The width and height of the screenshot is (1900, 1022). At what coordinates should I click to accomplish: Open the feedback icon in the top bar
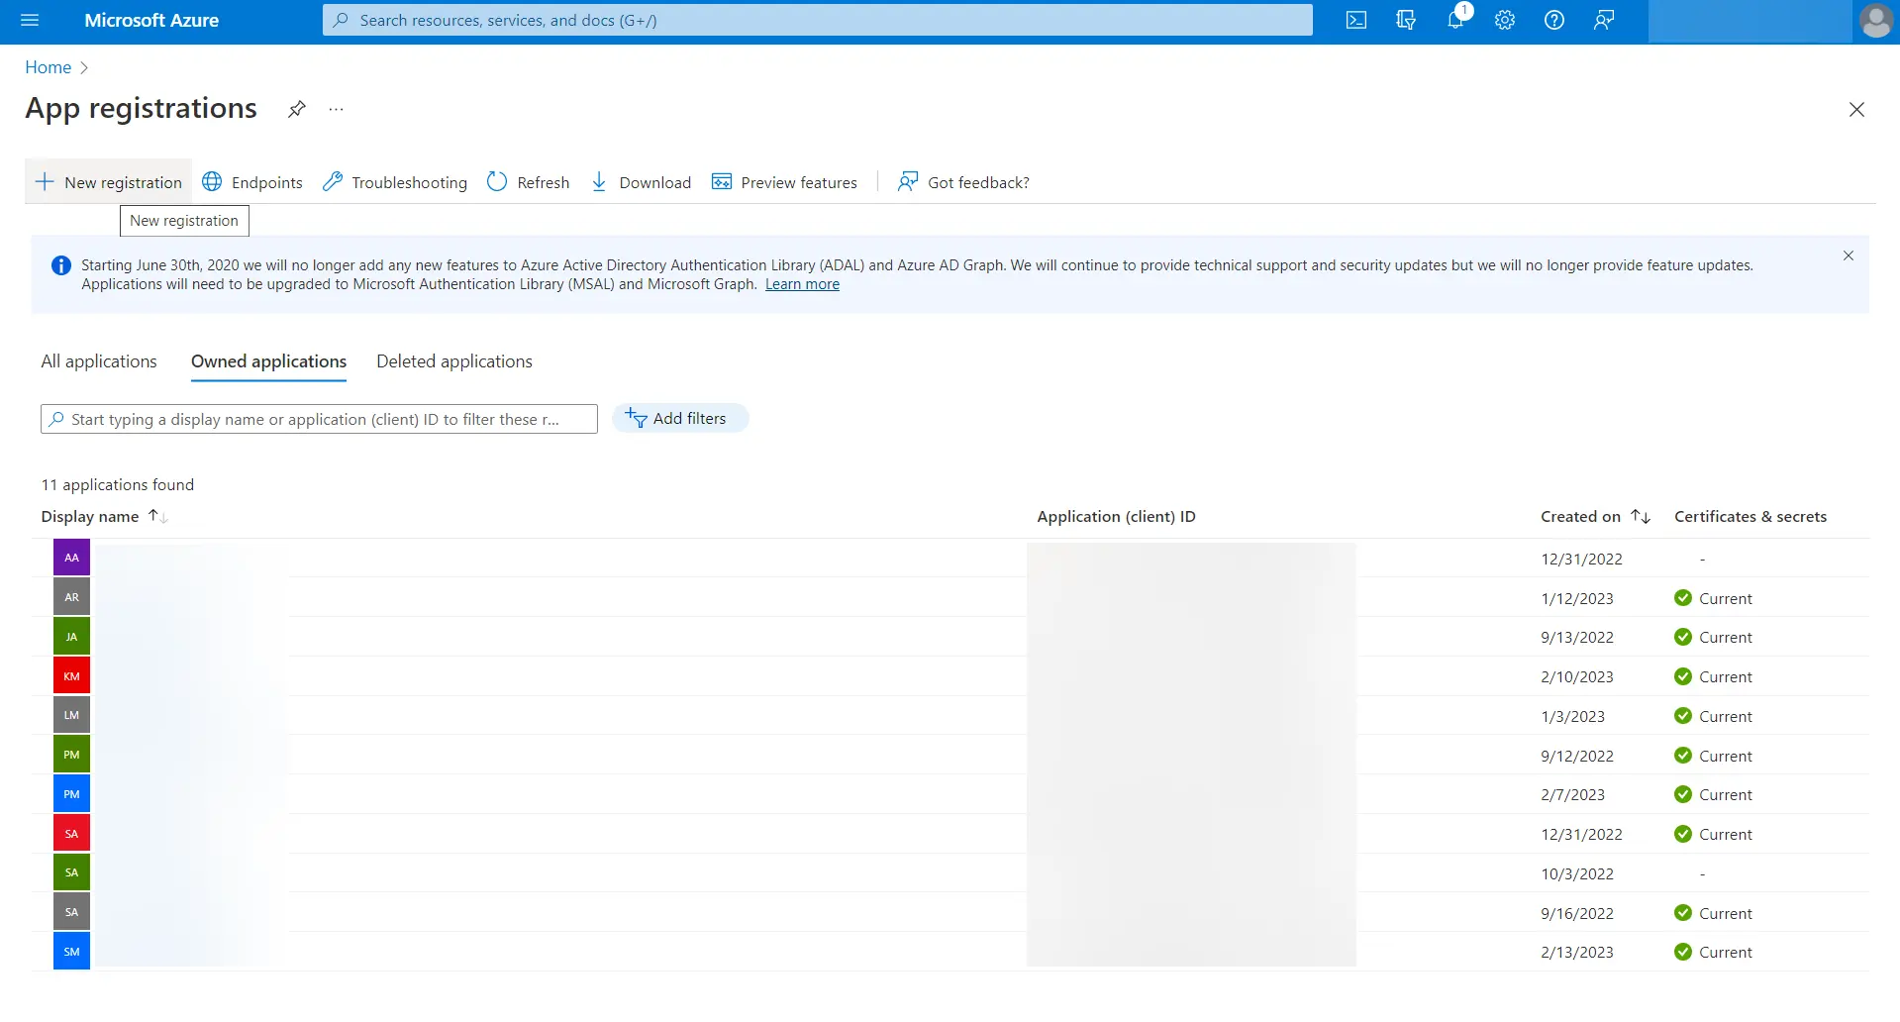[x=1604, y=20]
